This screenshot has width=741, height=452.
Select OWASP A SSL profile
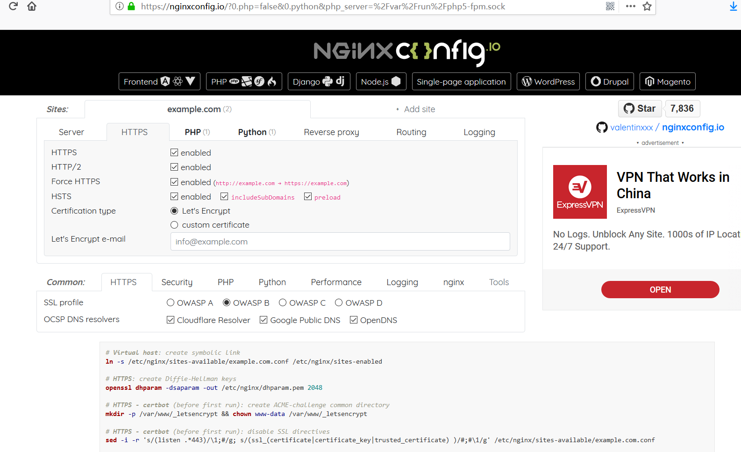click(171, 302)
